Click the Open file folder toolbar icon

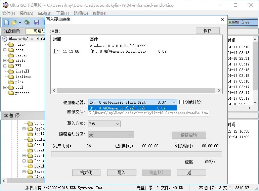tap(14, 22)
